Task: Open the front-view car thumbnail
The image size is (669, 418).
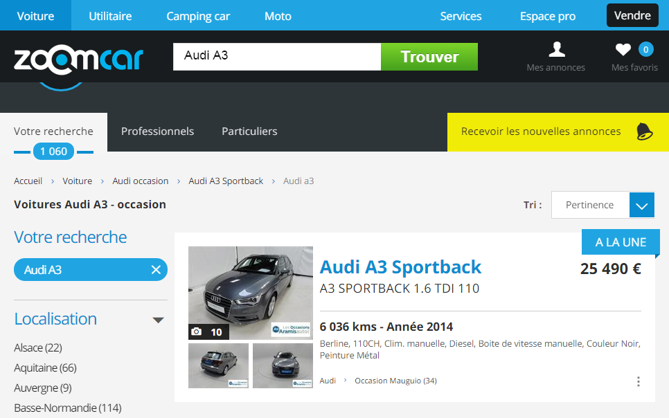Action: click(x=283, y=365)
